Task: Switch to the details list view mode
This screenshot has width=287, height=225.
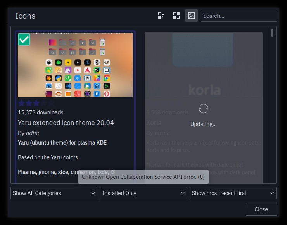Action: [x=161, y=16]
